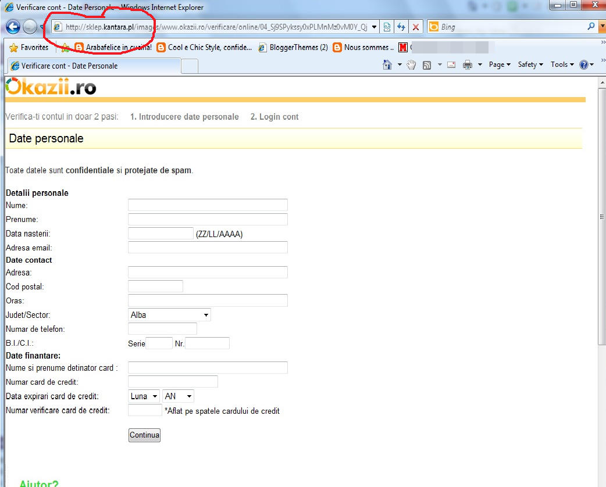
Task: Expand the search provider dropdown arrow
Action: click(x=602, y=26)
